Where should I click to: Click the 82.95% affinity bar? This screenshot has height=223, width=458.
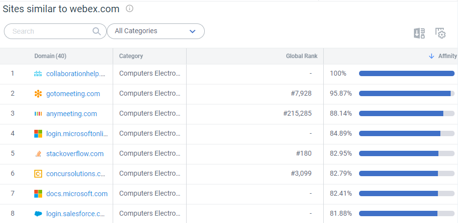click(407, 153)
